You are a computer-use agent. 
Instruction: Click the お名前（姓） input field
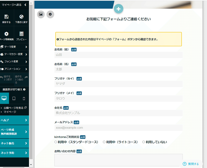119,55
